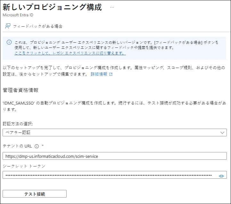
Task: Click the external link icon after 詳細情報
Action: coord(111,74)
